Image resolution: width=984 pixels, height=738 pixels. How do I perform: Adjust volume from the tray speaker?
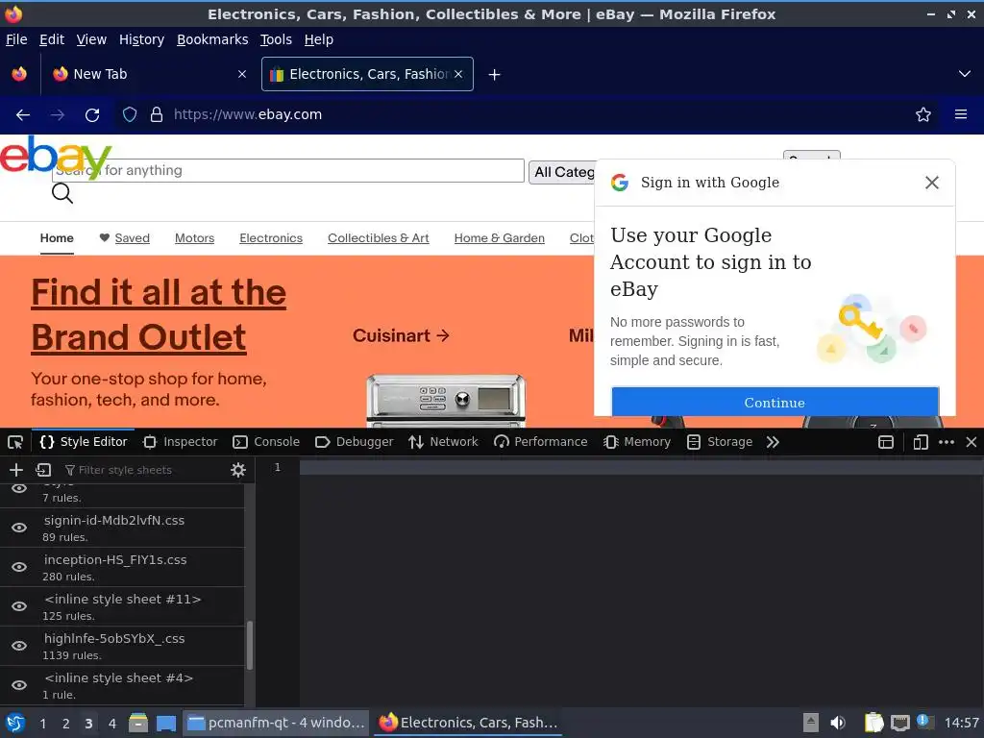pos(838,723)
